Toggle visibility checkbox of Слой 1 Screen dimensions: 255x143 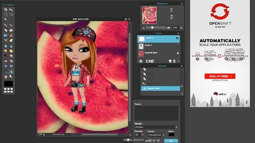point(177,45)
